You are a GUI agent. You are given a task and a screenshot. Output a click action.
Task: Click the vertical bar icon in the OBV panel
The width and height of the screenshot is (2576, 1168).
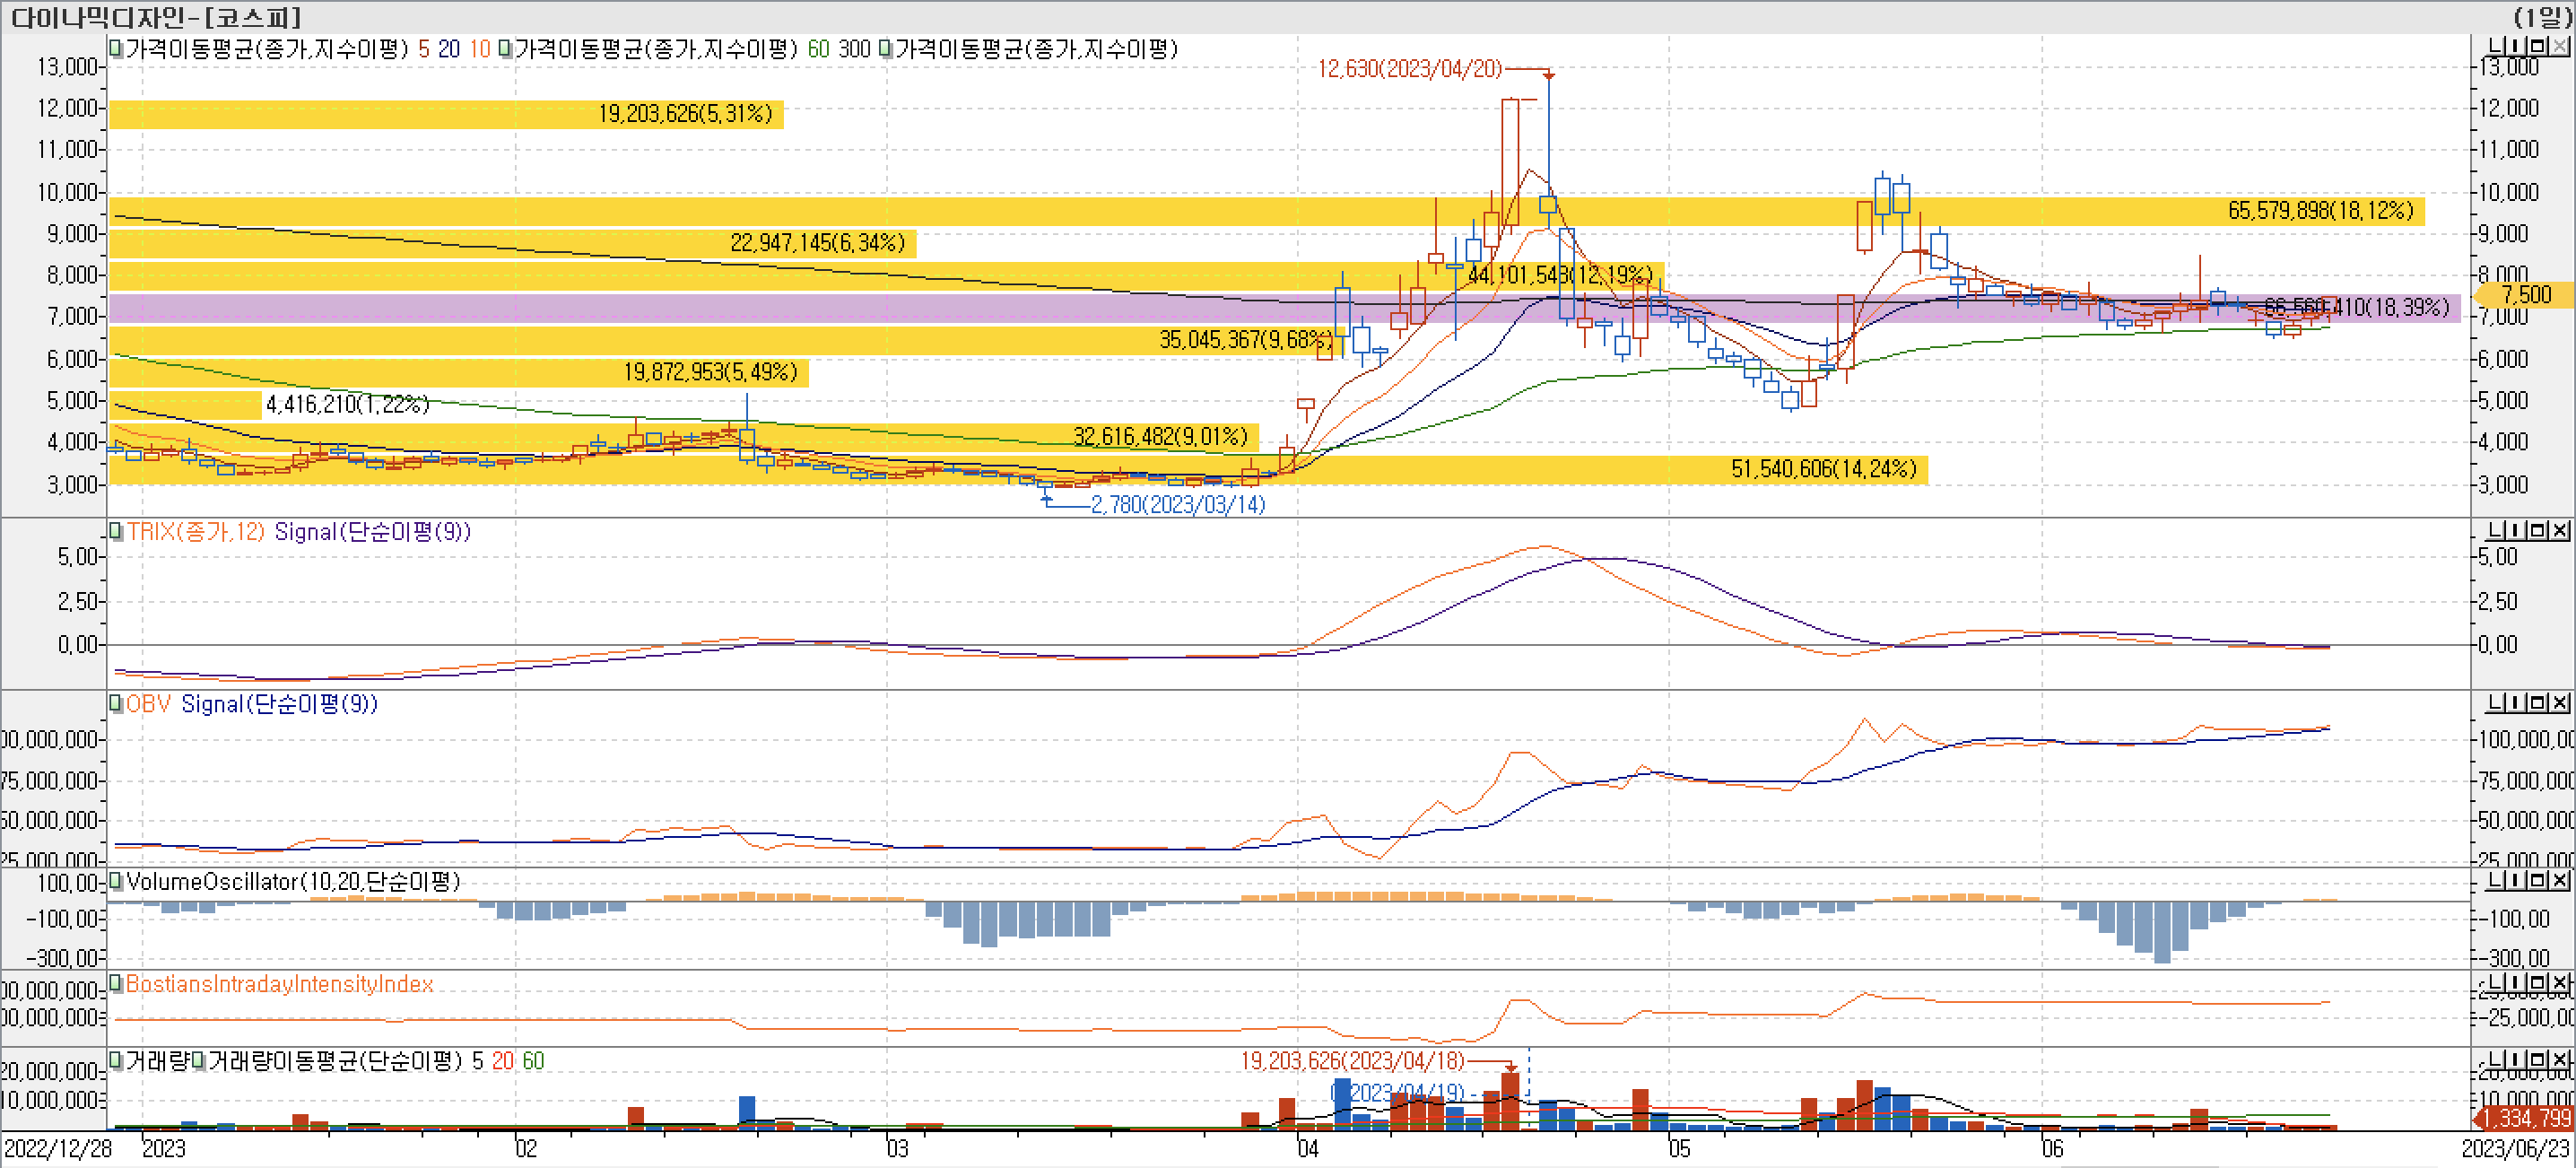tap(2516, 704)
